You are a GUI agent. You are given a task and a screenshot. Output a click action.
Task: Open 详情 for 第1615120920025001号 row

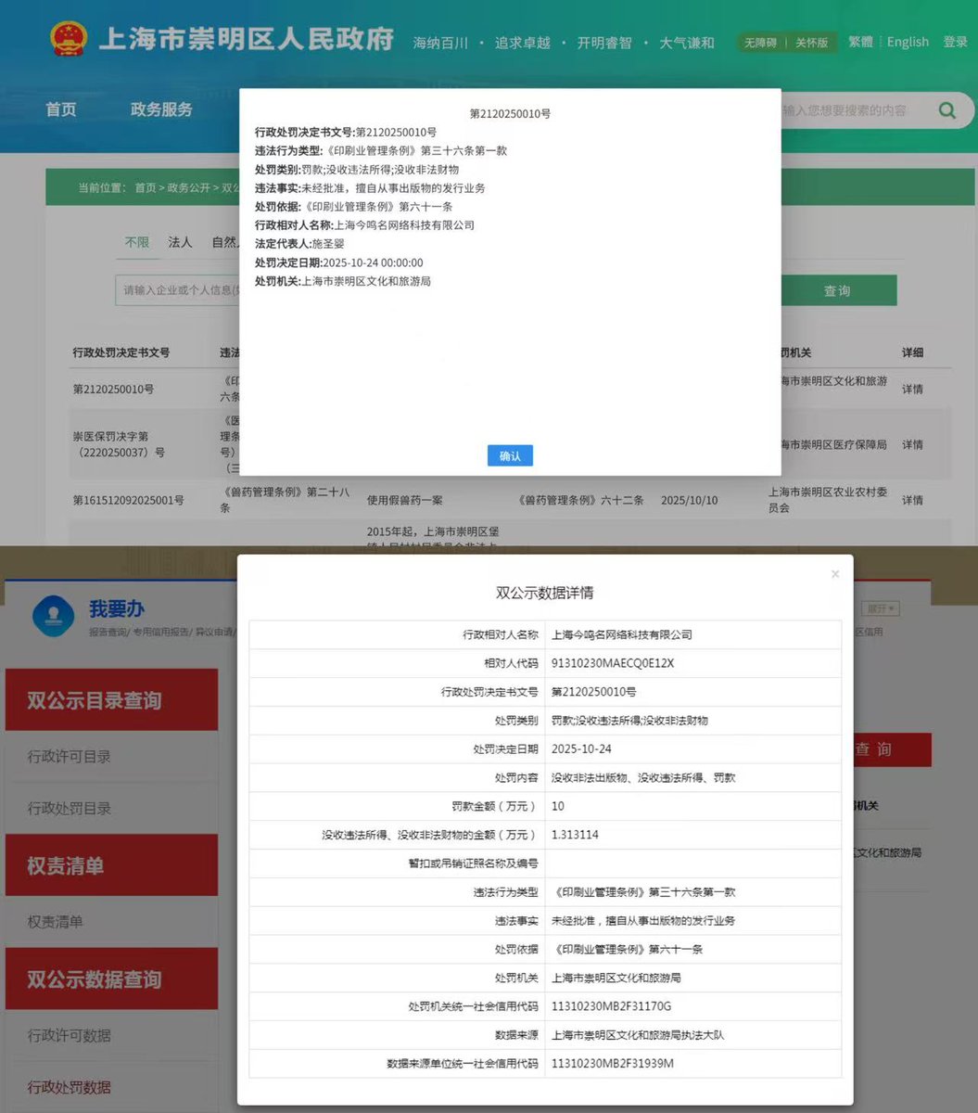[x=912, y=500]
